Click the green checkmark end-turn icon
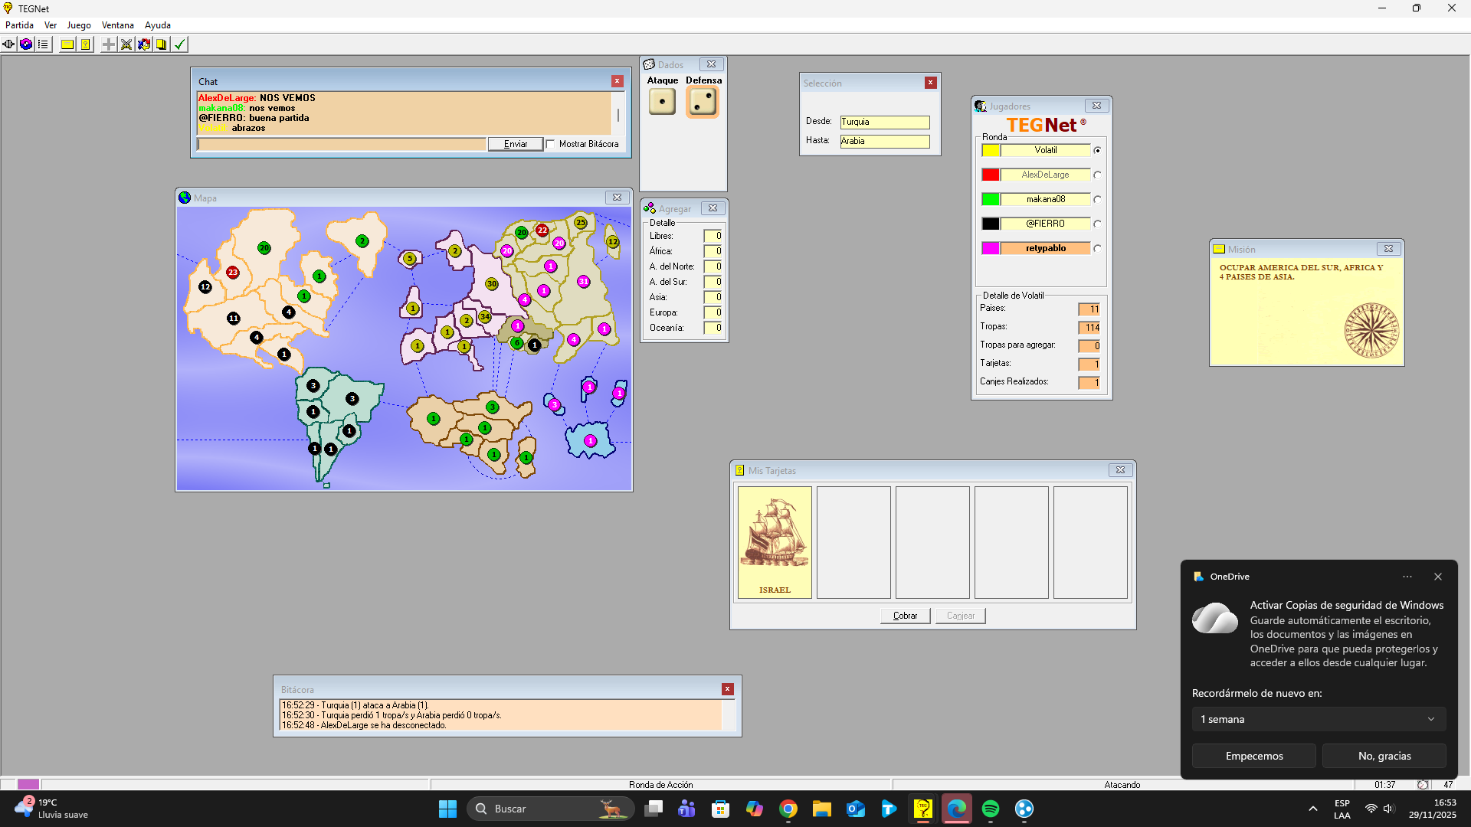1471x827 pixels. point(179,44)
